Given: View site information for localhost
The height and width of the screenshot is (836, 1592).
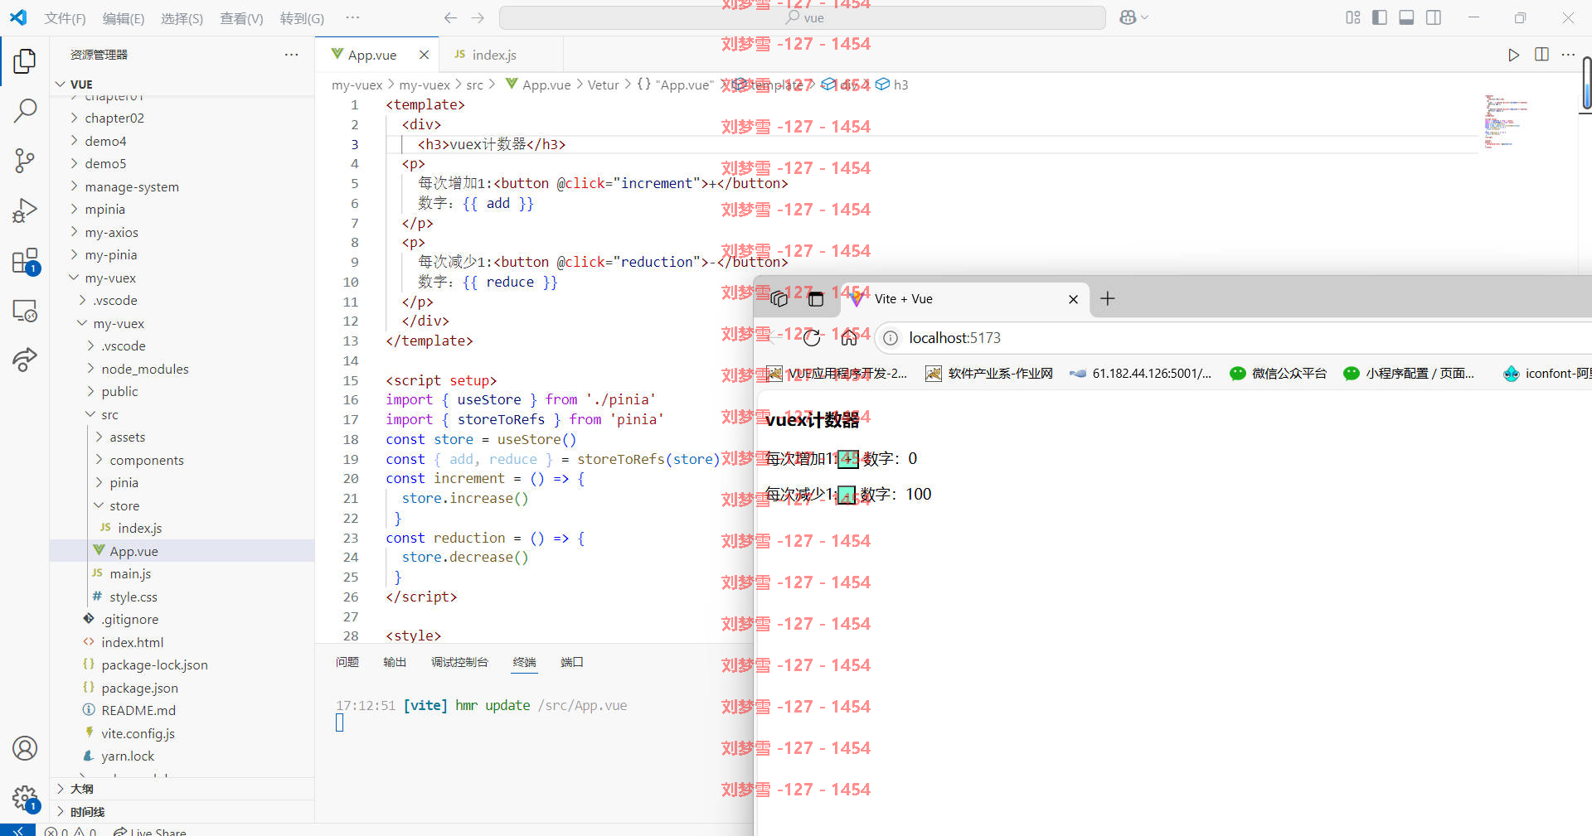Looking at the screenshot, I should coord(890,338).
